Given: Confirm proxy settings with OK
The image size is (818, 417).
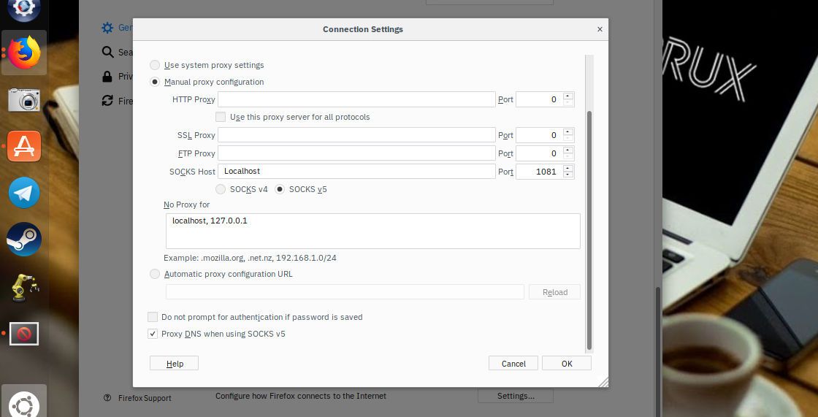Looking at the screenshot, I should point(567,363).
